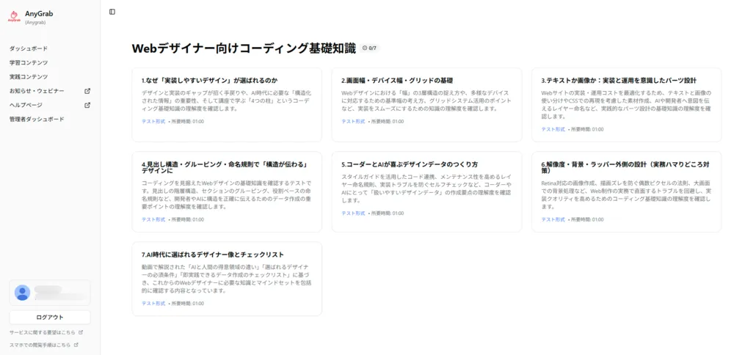The height and width of the screenshot is (355, 734).
Task: Click 所要時間: 01:00 in card 5
Action: tap(387, 213)
